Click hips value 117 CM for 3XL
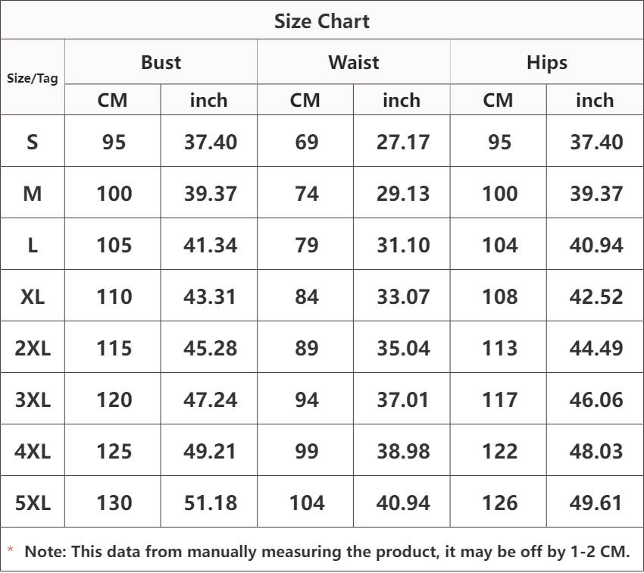 [499, 399]
